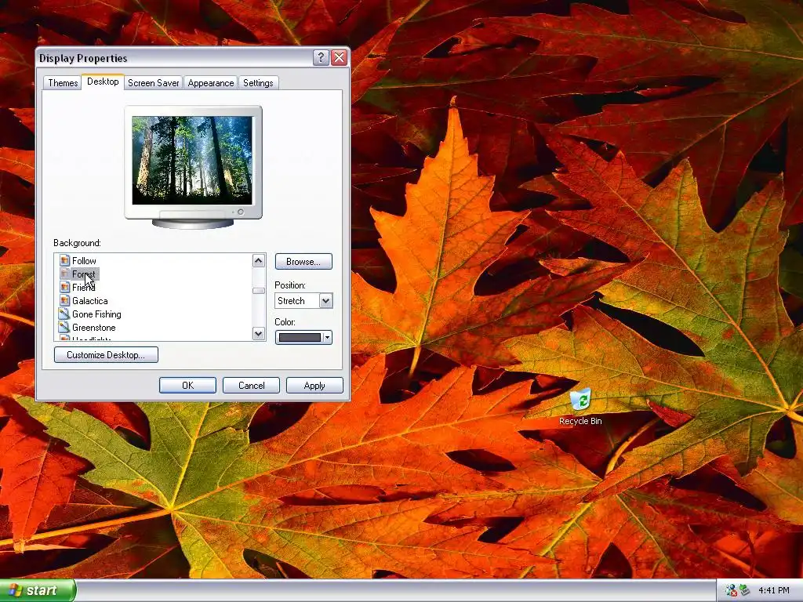Click the Follow wallpaper file icon
This screenshot has height=602, width=803.
tap(64, 260)
